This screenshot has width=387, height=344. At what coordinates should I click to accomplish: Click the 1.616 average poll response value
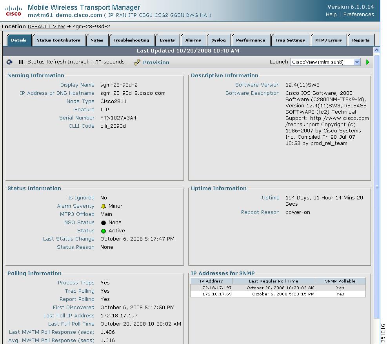(107, 340)
